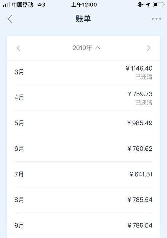Open the 3月 bill entry
Viewport: 167px width, 238px height.
[83, 73]
